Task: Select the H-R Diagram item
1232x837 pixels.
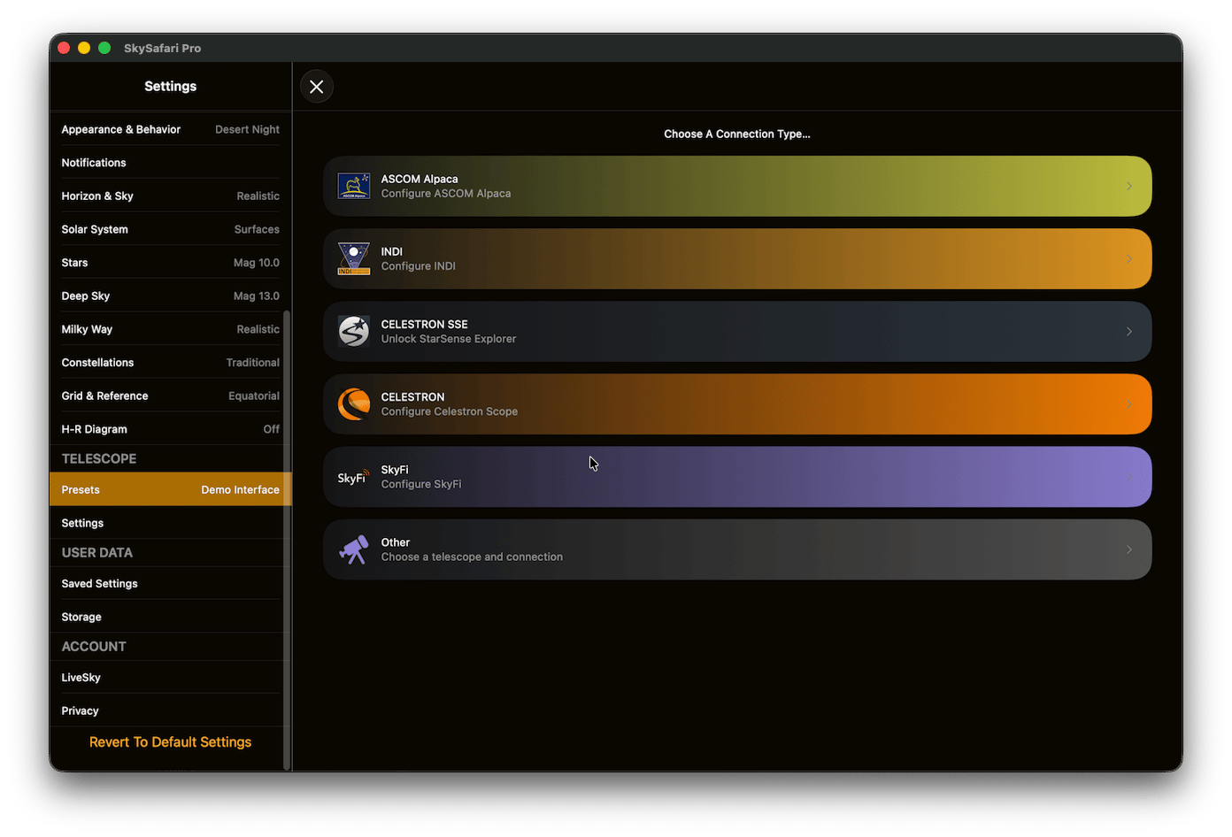Action: point(170,429)
